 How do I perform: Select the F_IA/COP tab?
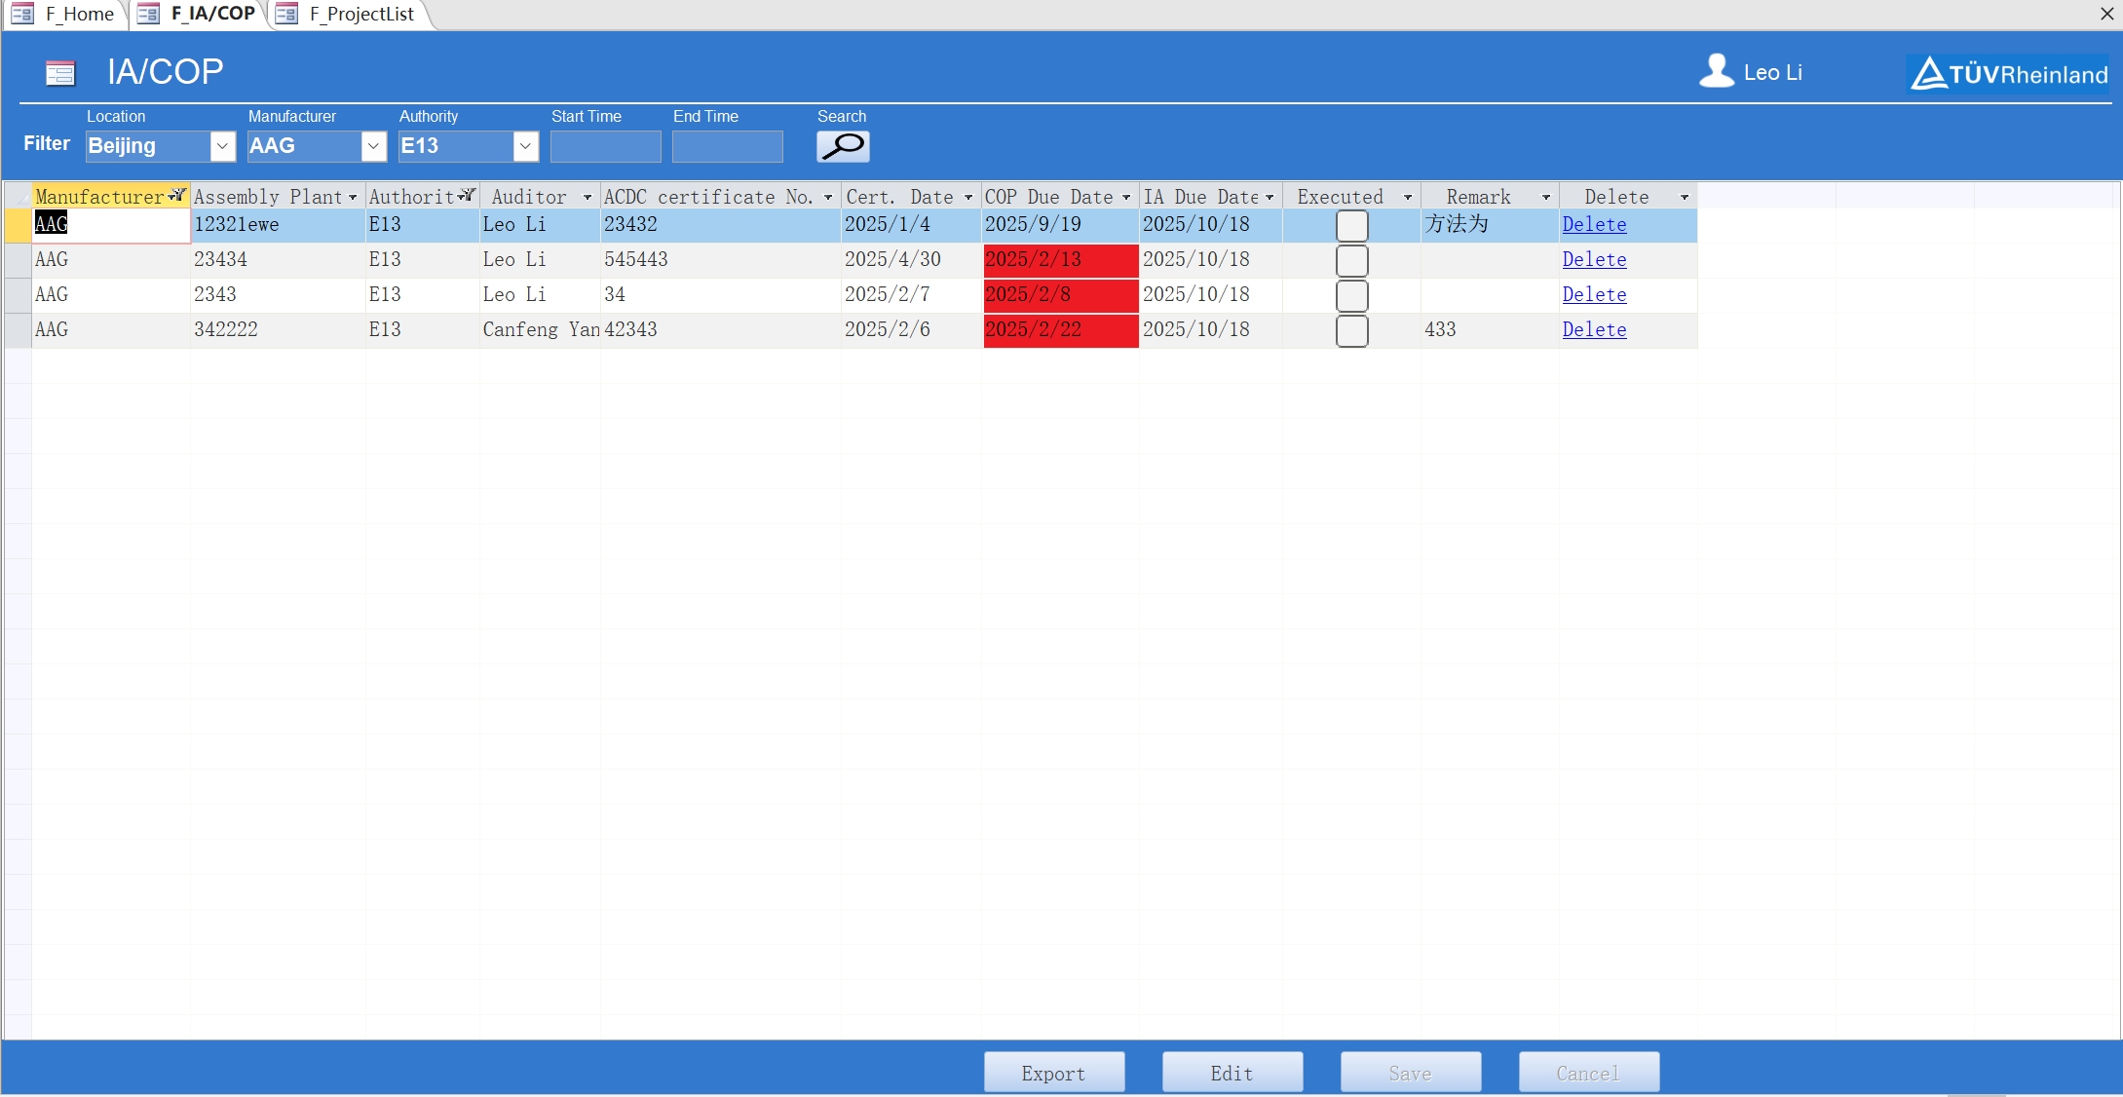pyautogui.click(x=200, y=14)
